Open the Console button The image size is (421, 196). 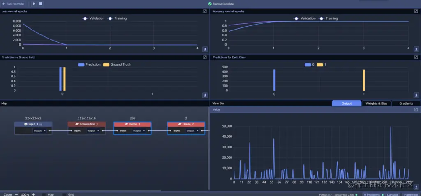click(392, 195)
